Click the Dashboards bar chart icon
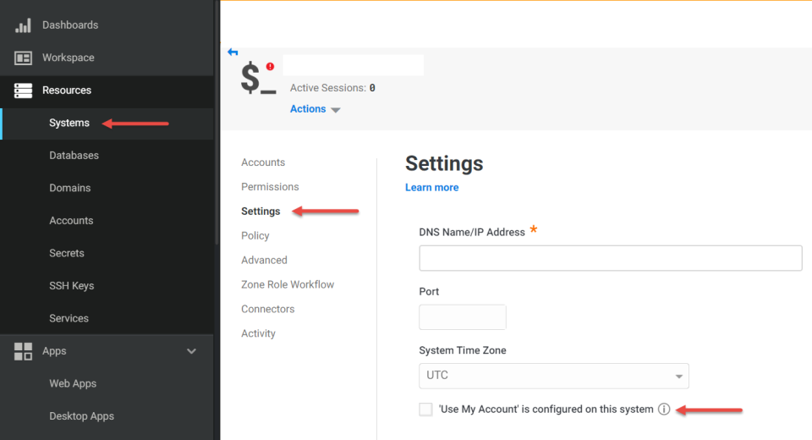 23,25
